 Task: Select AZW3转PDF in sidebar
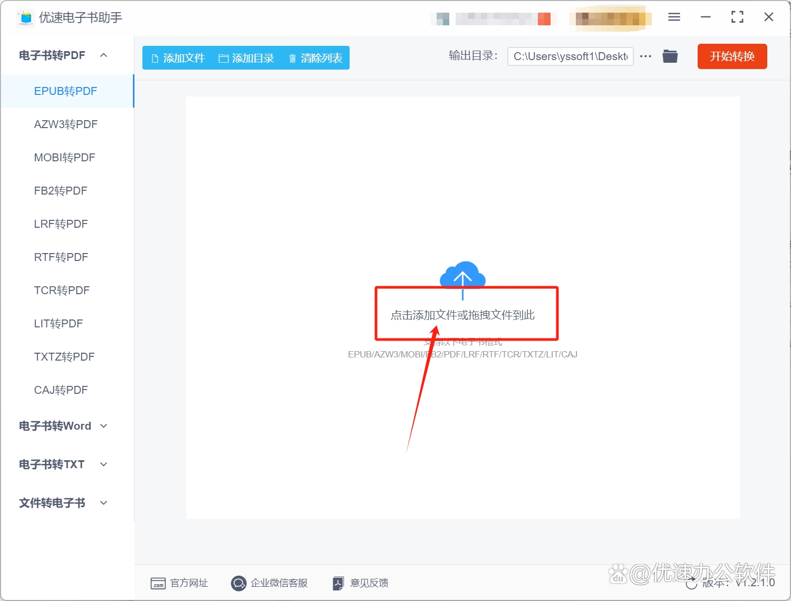point(67,124)
